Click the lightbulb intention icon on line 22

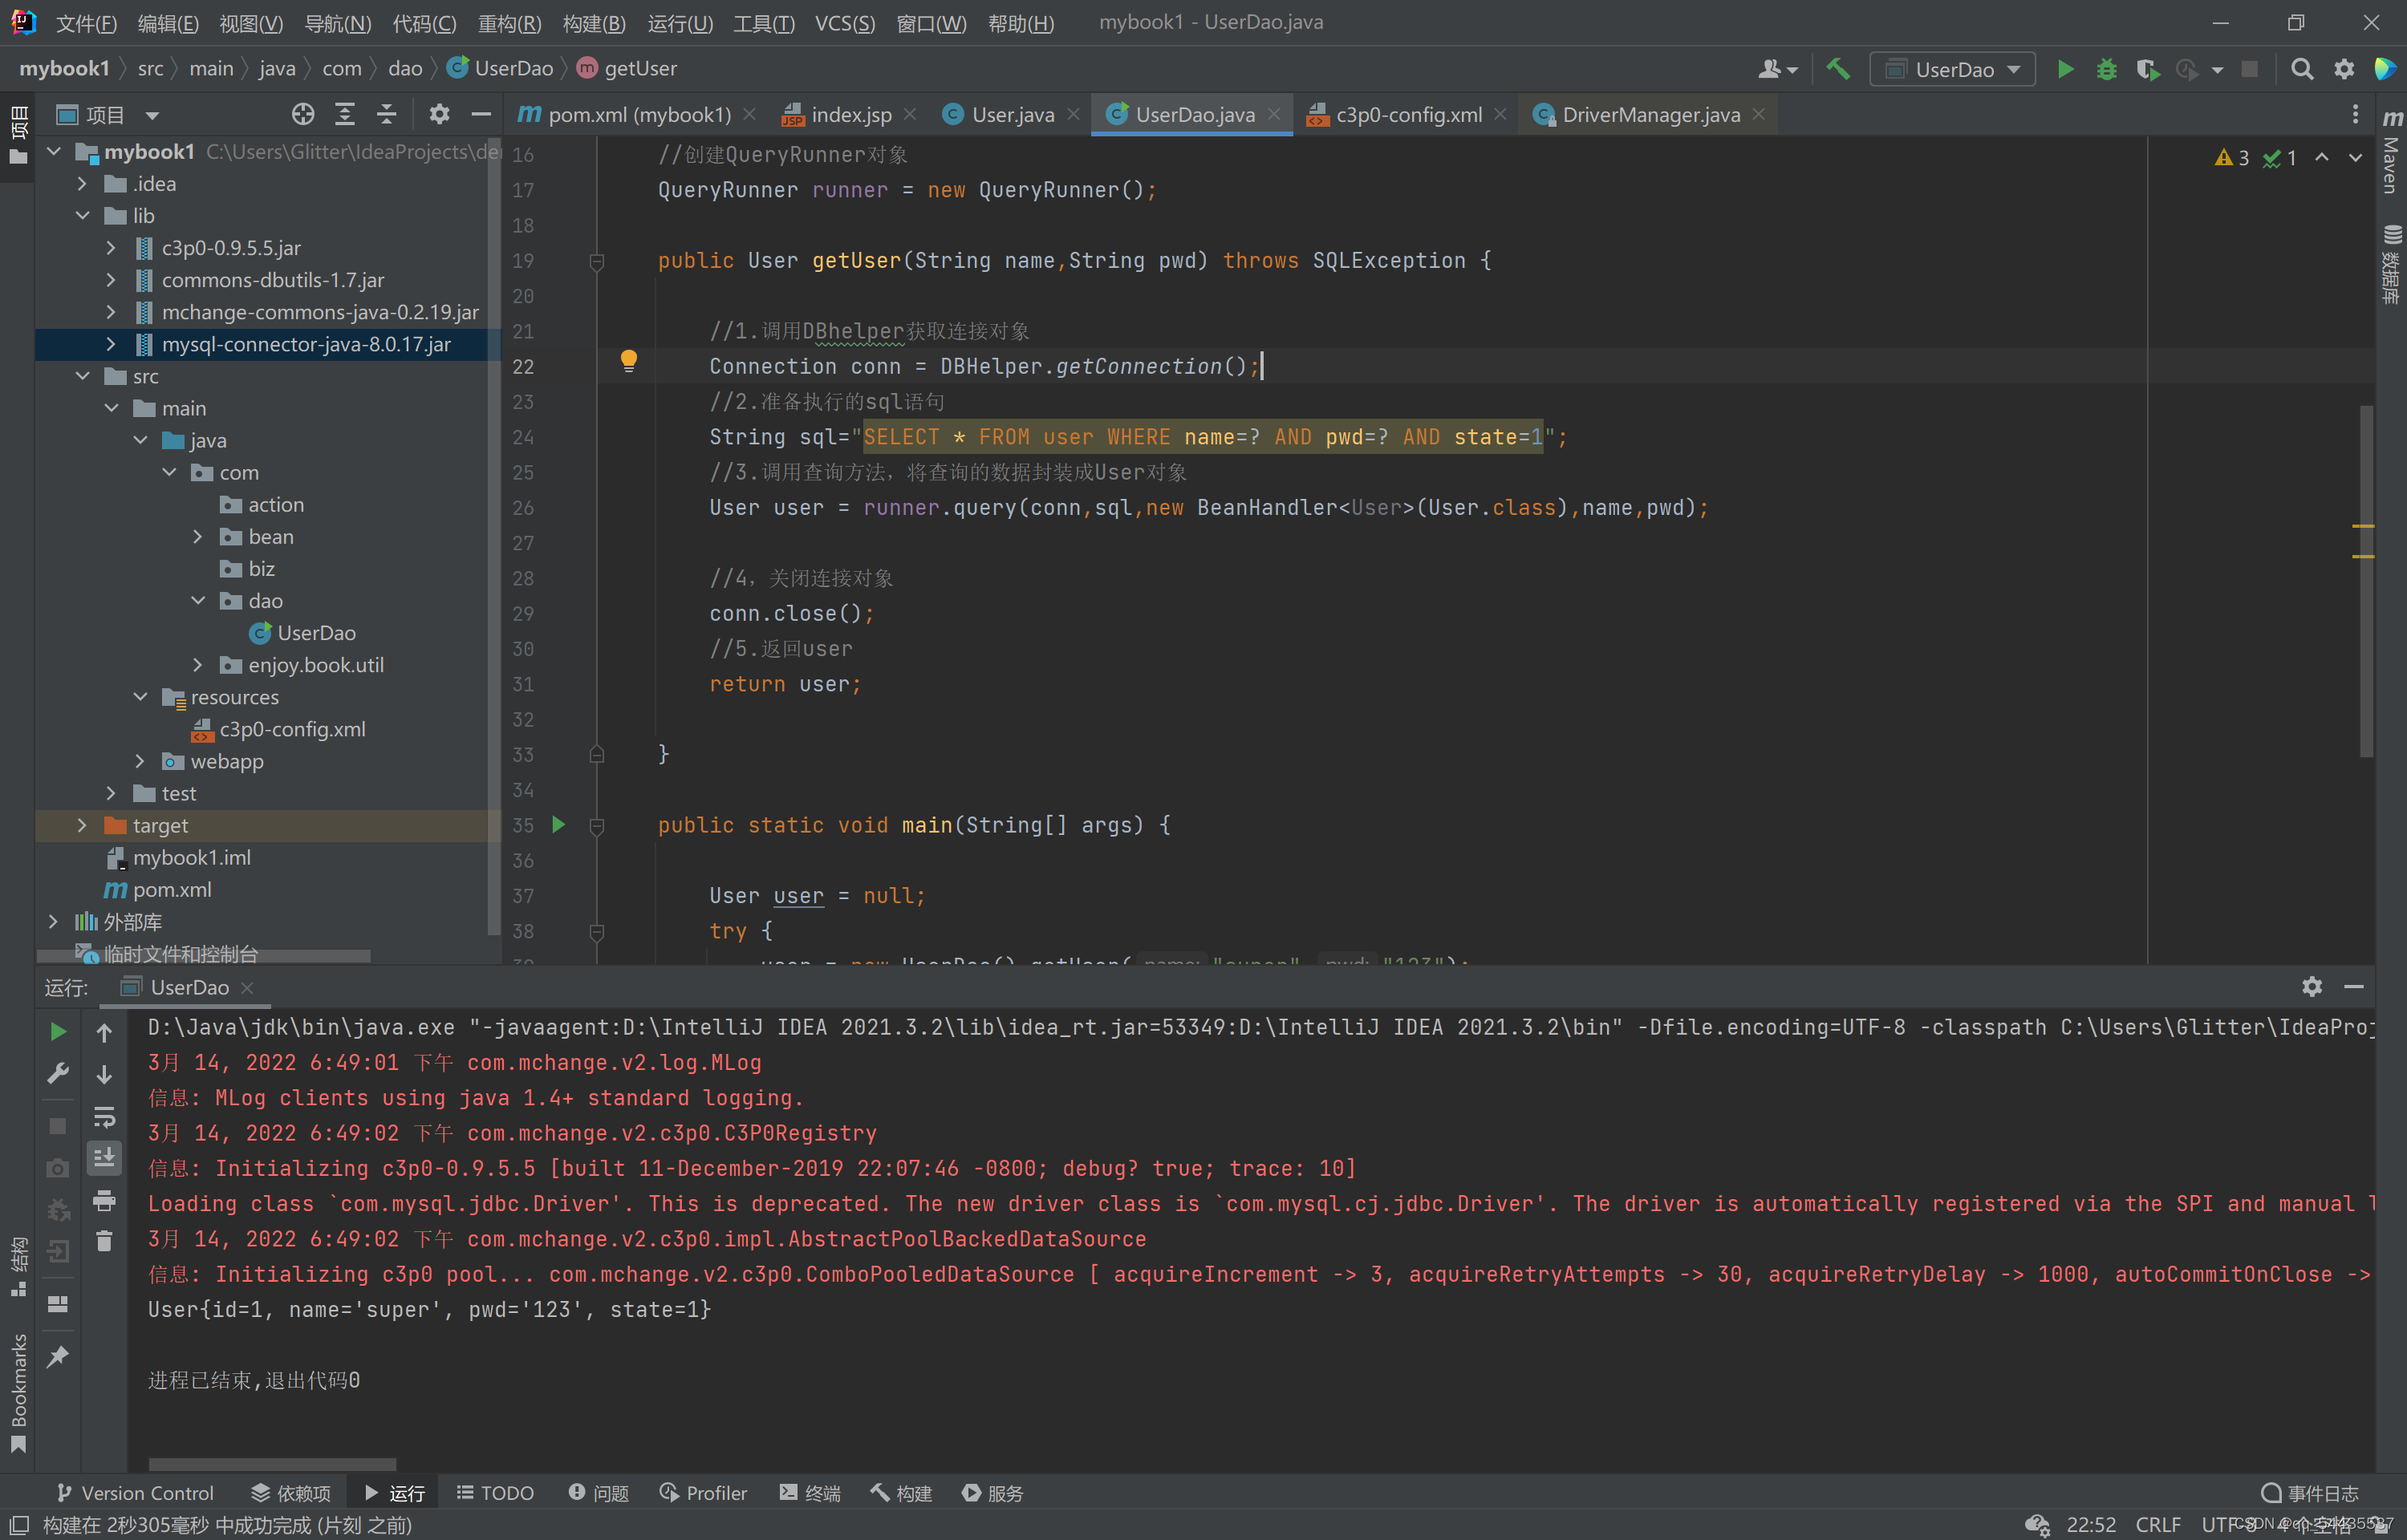628,361
